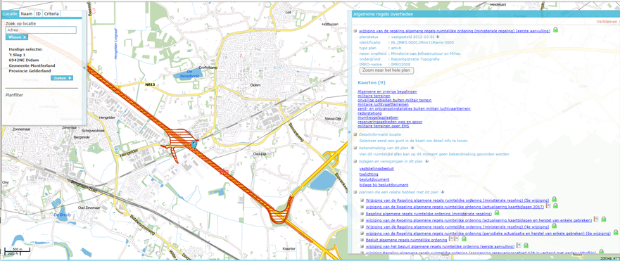Collapse the bekendmaking van dit plan section
620x261 pixels.
(355, 148)
